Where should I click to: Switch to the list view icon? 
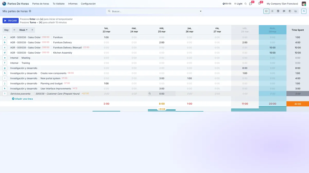pyautogui.click(x=272, y=11)
